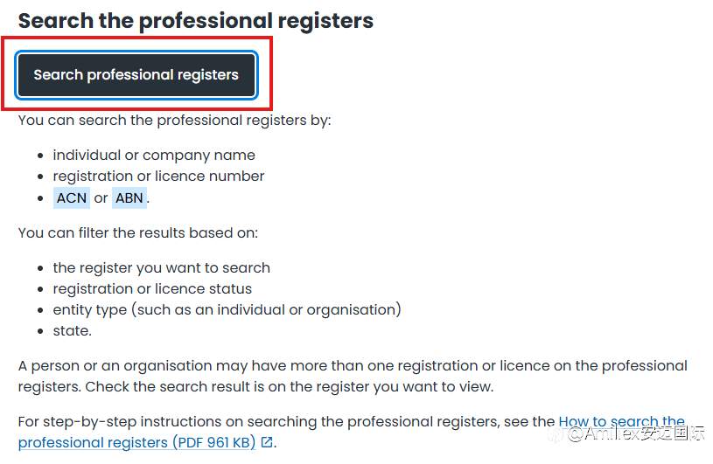The image size is (713, 464).
Task: Select the 'registration or licence number' bullet
Action: (158, 176)
